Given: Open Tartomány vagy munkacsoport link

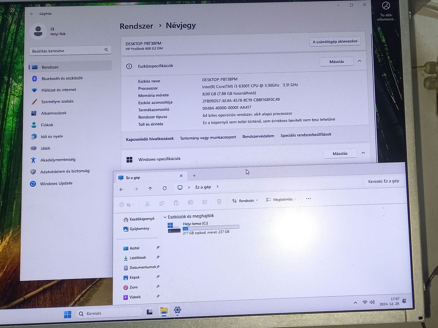Looking at the screenshot, I should [x=208, y=138].
